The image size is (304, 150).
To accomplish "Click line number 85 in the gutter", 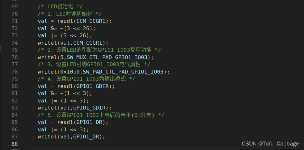I will [x=14, y=122].
